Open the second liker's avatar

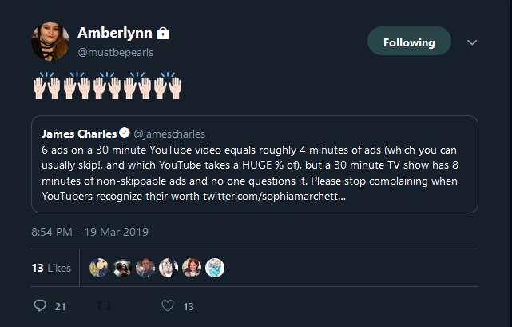click(x=122, y=268)
